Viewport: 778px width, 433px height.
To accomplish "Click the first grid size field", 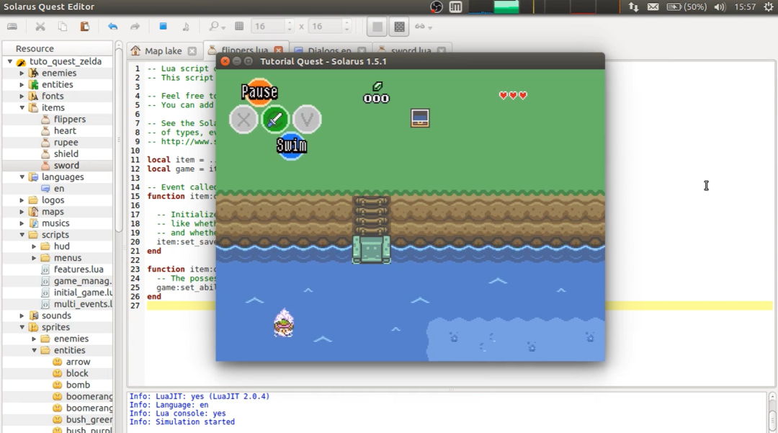I will [x=272, y=26].
